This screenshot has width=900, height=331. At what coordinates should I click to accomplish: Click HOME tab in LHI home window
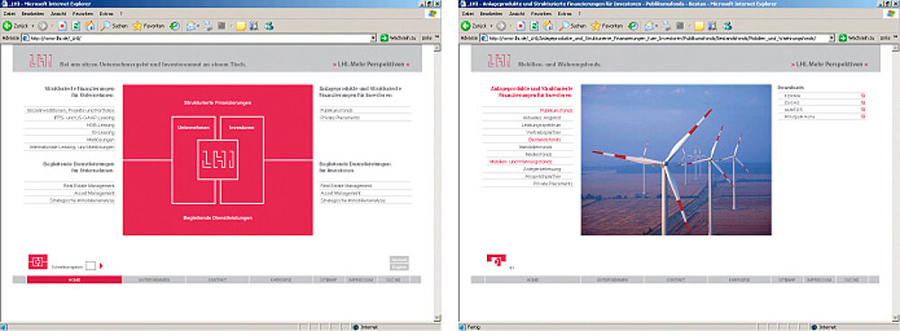(x=74, y=280)
